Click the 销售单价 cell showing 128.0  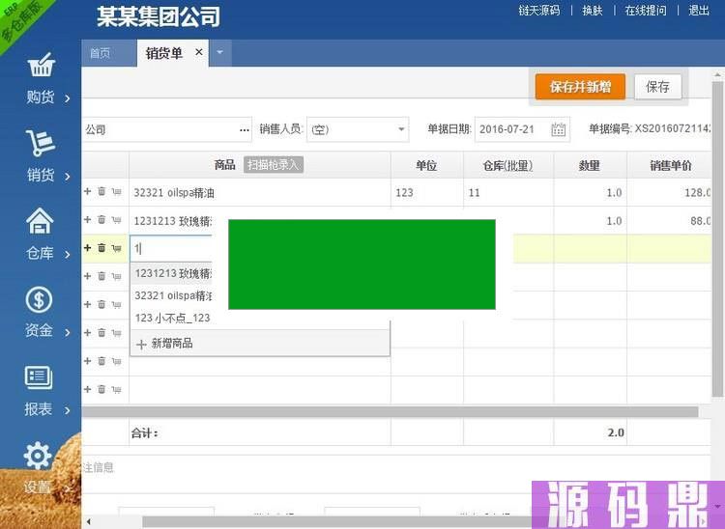click(x=669, y=192)
